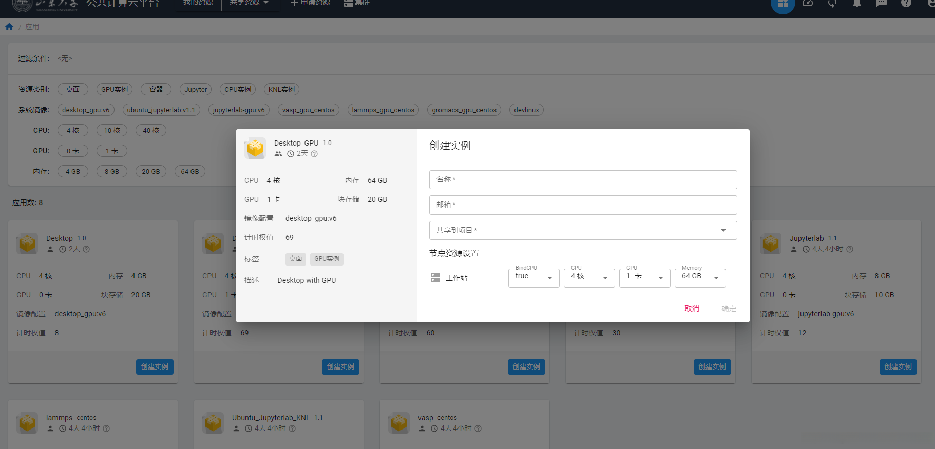Image resolution: width=935 pixels, height=449 pixels.
Task: Click the home icon in the breadcrumb
Action: pos(9,27)
